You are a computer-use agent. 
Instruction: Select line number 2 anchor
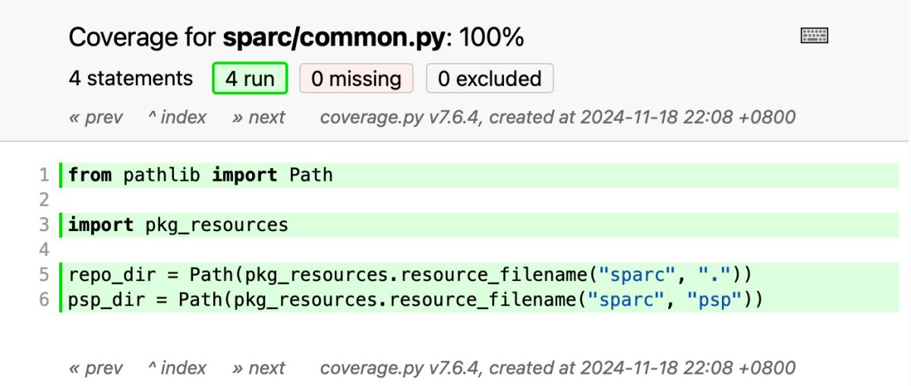tap(44, 201)
